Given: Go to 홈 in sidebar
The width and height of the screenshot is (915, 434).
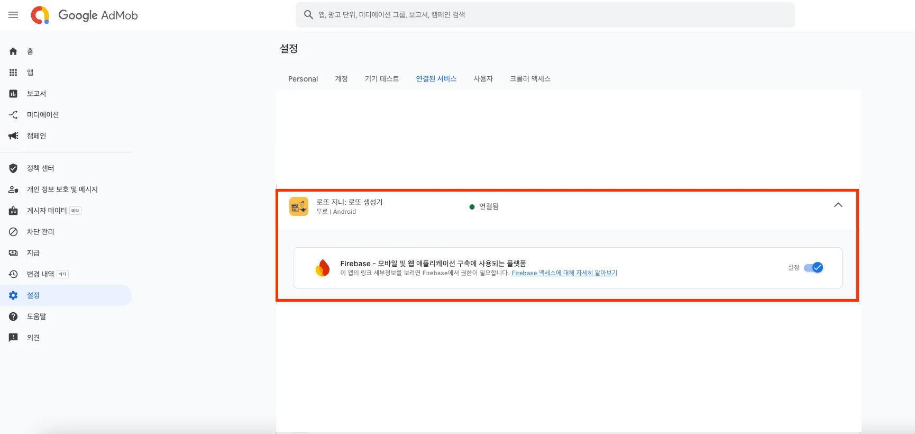Looking at the screenshot, I should (30, 51).
